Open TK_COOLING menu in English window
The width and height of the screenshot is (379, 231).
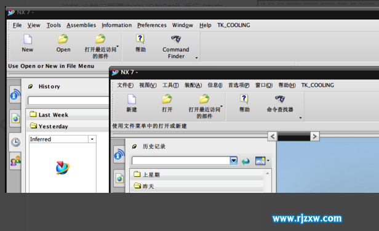234,25
